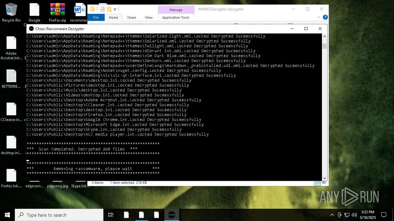Switch Explorer to details view layout
Viewport: 394px width, 221px height.
click(x=317, y=183)
